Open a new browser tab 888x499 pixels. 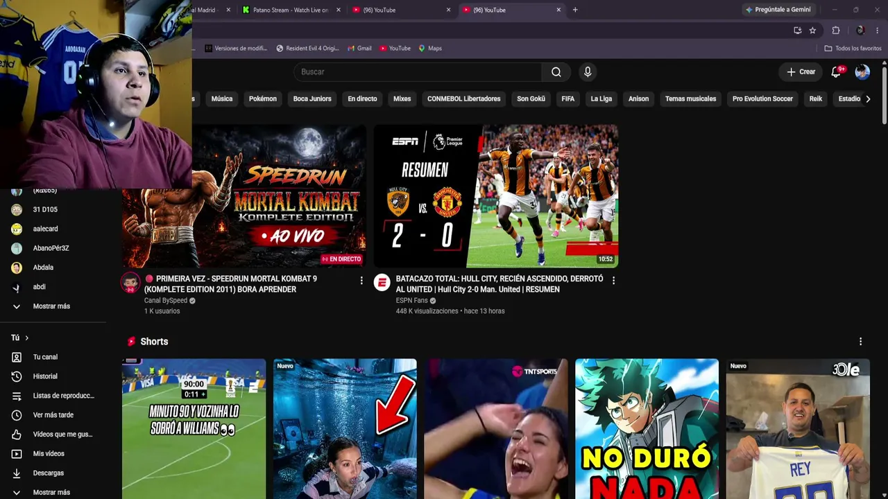(x=575, y=10)
